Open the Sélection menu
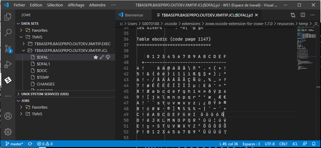 (x=55, y=5)
